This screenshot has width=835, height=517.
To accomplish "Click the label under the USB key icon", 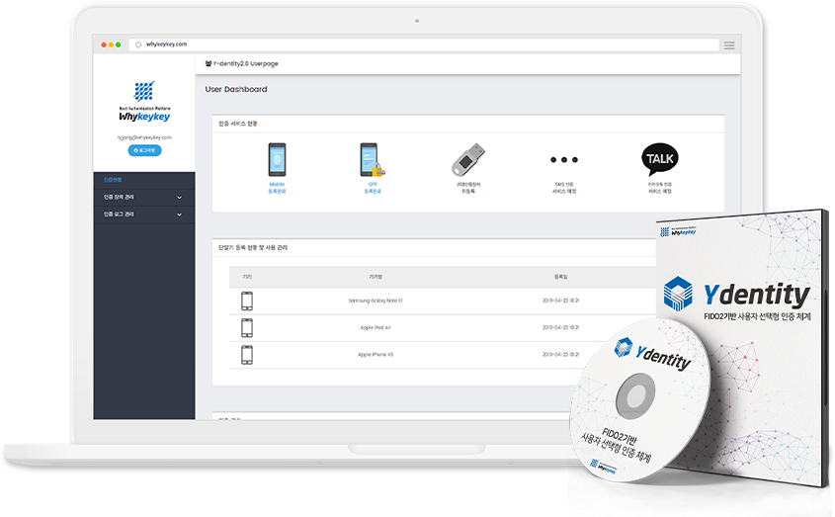I will coord(468,188).
